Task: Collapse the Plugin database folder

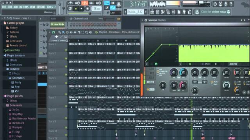Action: [16, 55]
